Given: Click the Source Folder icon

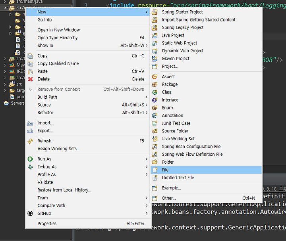Looking at the screenshot, I should click(155, 131).
